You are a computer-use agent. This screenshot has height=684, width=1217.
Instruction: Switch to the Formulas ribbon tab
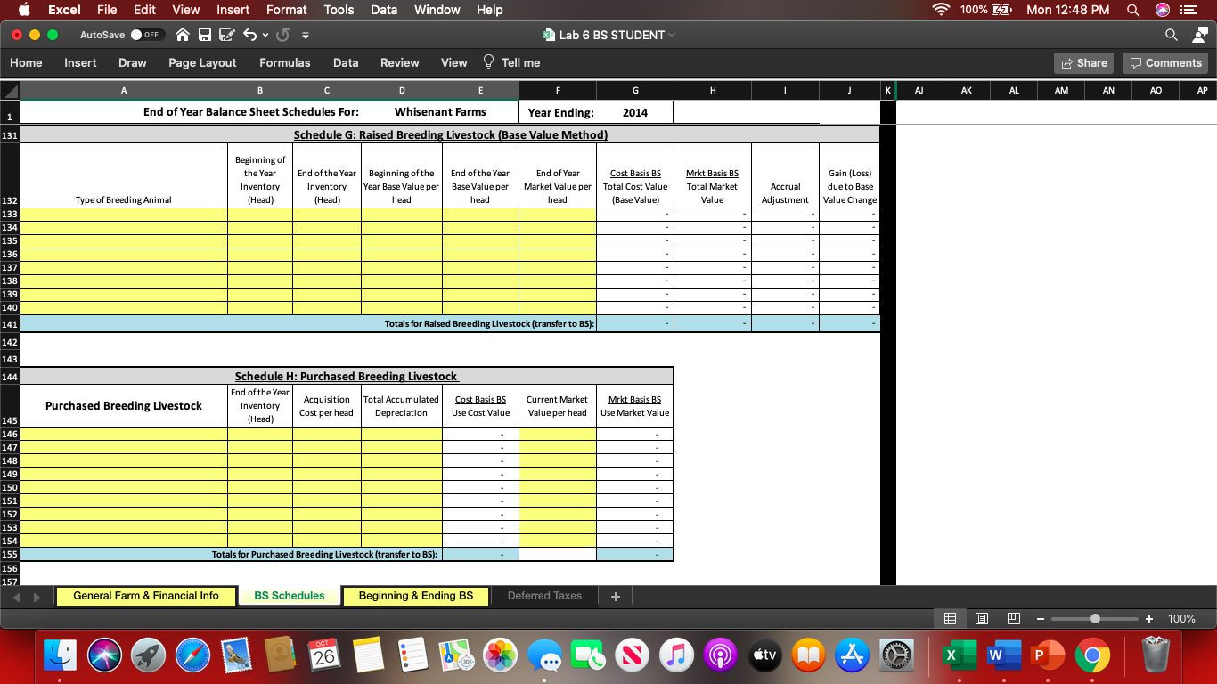point(284,62)
